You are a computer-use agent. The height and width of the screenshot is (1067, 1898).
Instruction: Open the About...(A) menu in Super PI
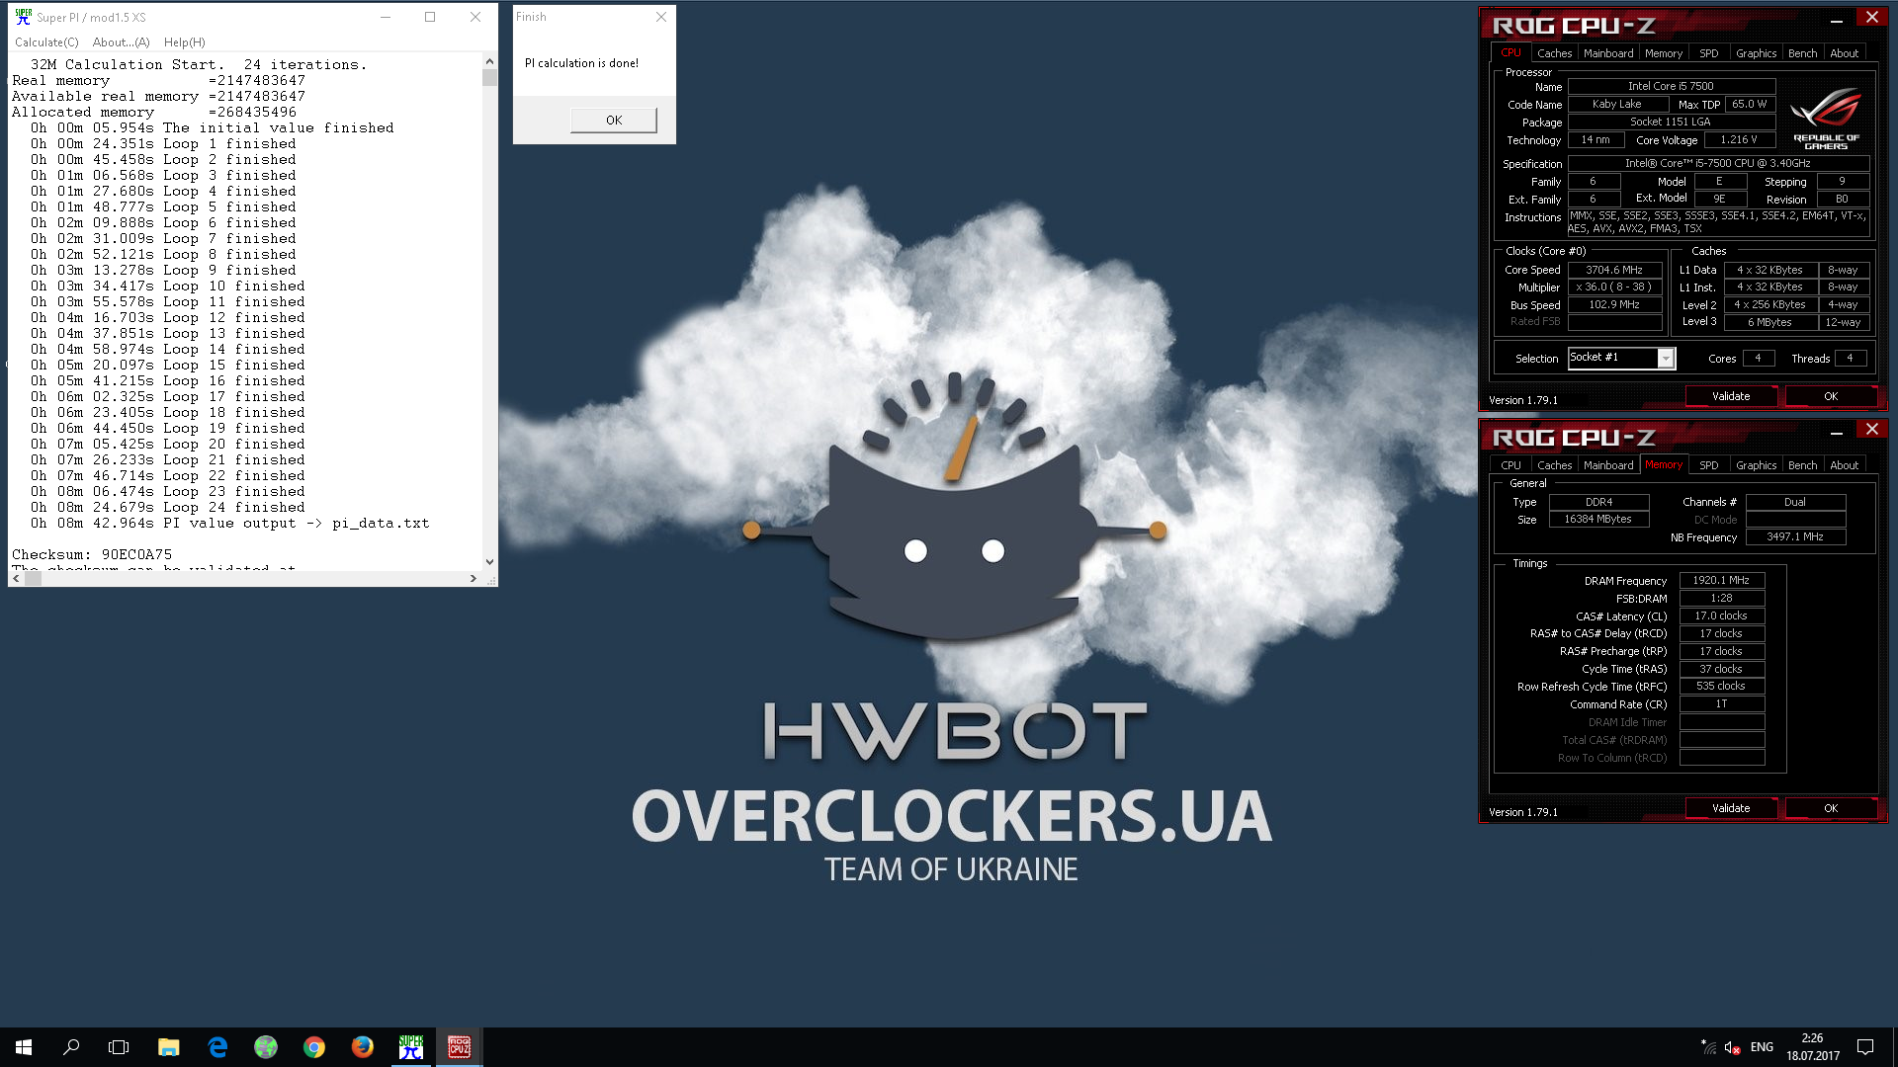(x=121, y=42)
